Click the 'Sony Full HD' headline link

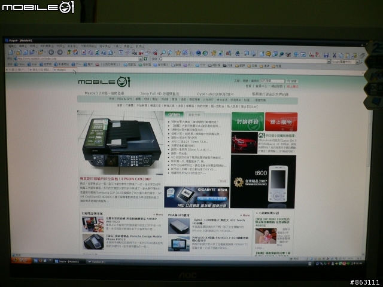[160, 94]
